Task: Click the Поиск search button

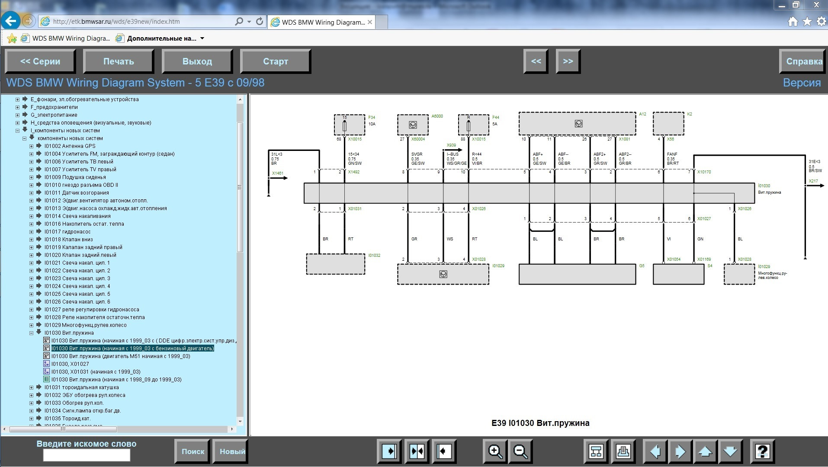Action: [193, 451]
